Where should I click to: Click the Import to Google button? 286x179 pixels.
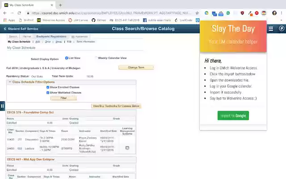tap(233, 115)
